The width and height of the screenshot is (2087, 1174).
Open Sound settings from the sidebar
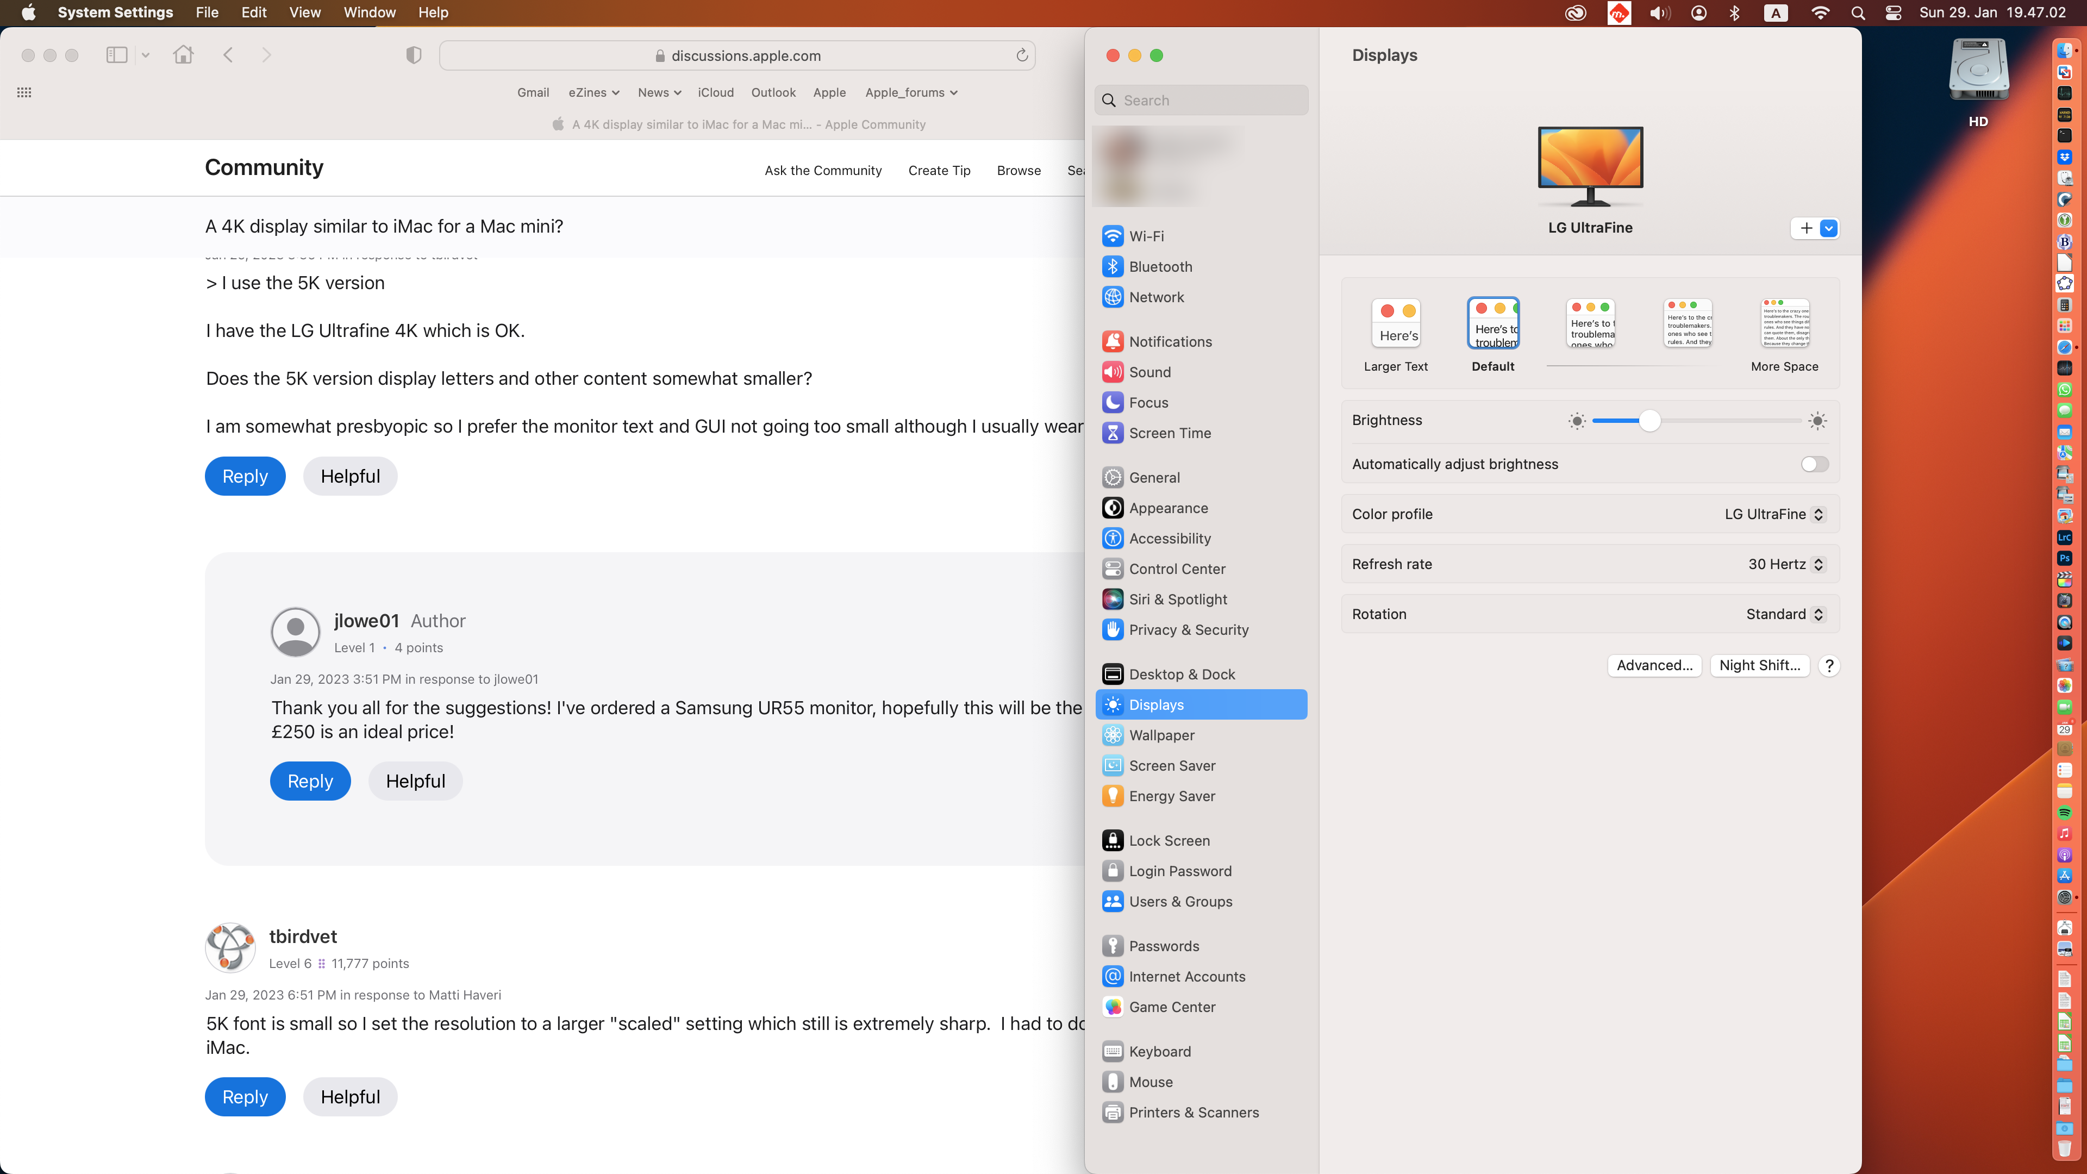tap(1149, 372)
